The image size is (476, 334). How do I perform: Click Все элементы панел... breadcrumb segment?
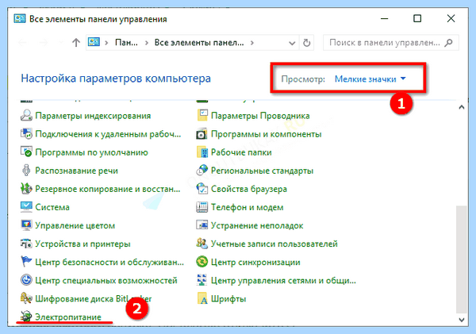[199, 43]
